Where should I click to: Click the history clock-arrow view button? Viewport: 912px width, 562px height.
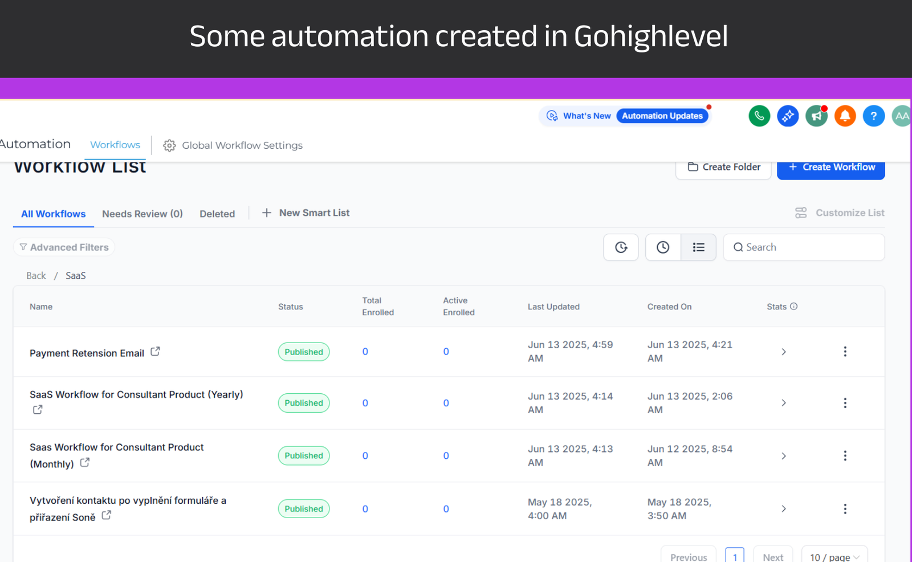(x=621, y=247)
